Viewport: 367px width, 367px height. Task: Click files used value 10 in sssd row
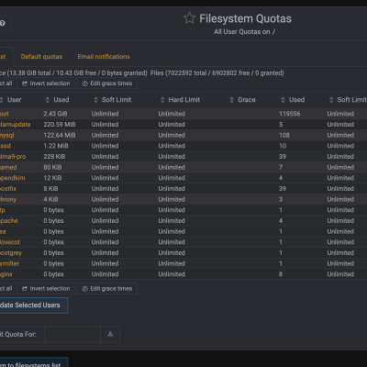point(283,146)
